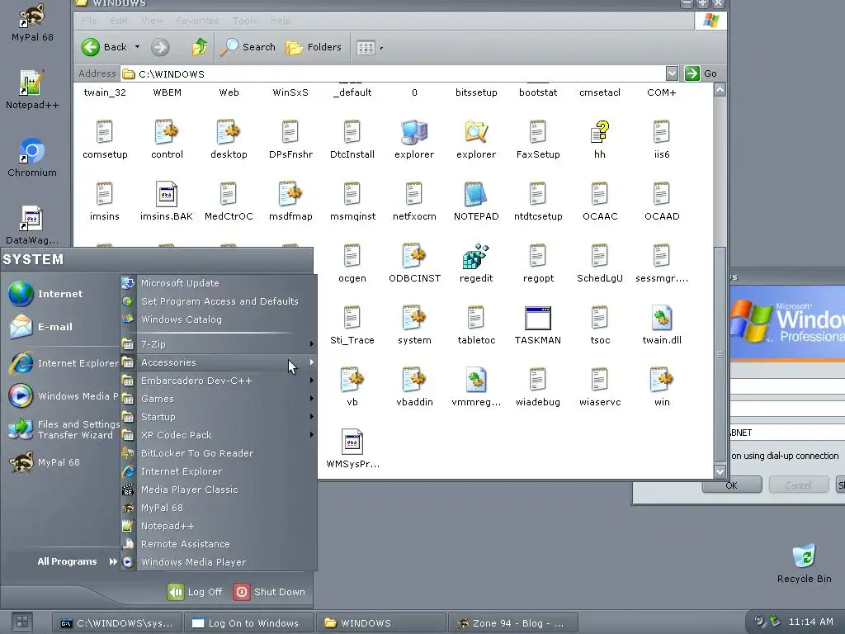Screen dimensions: 845x634
Task: Switch to WINDOWS folder taskbar item
Action: coord(380,623)
